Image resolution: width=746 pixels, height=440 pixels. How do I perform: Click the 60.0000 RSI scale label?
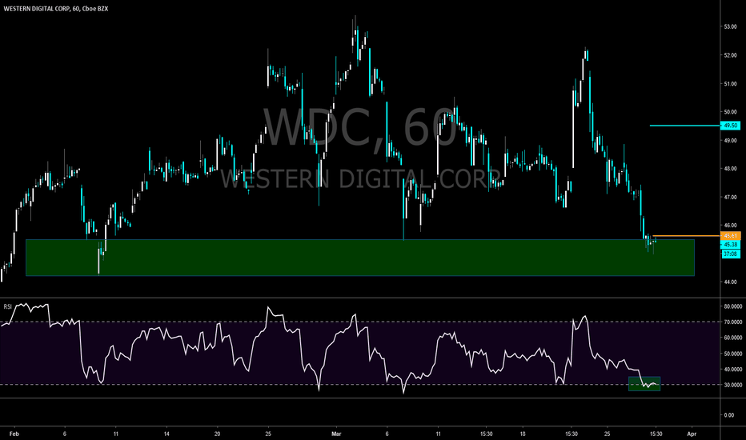coord(732,338)
